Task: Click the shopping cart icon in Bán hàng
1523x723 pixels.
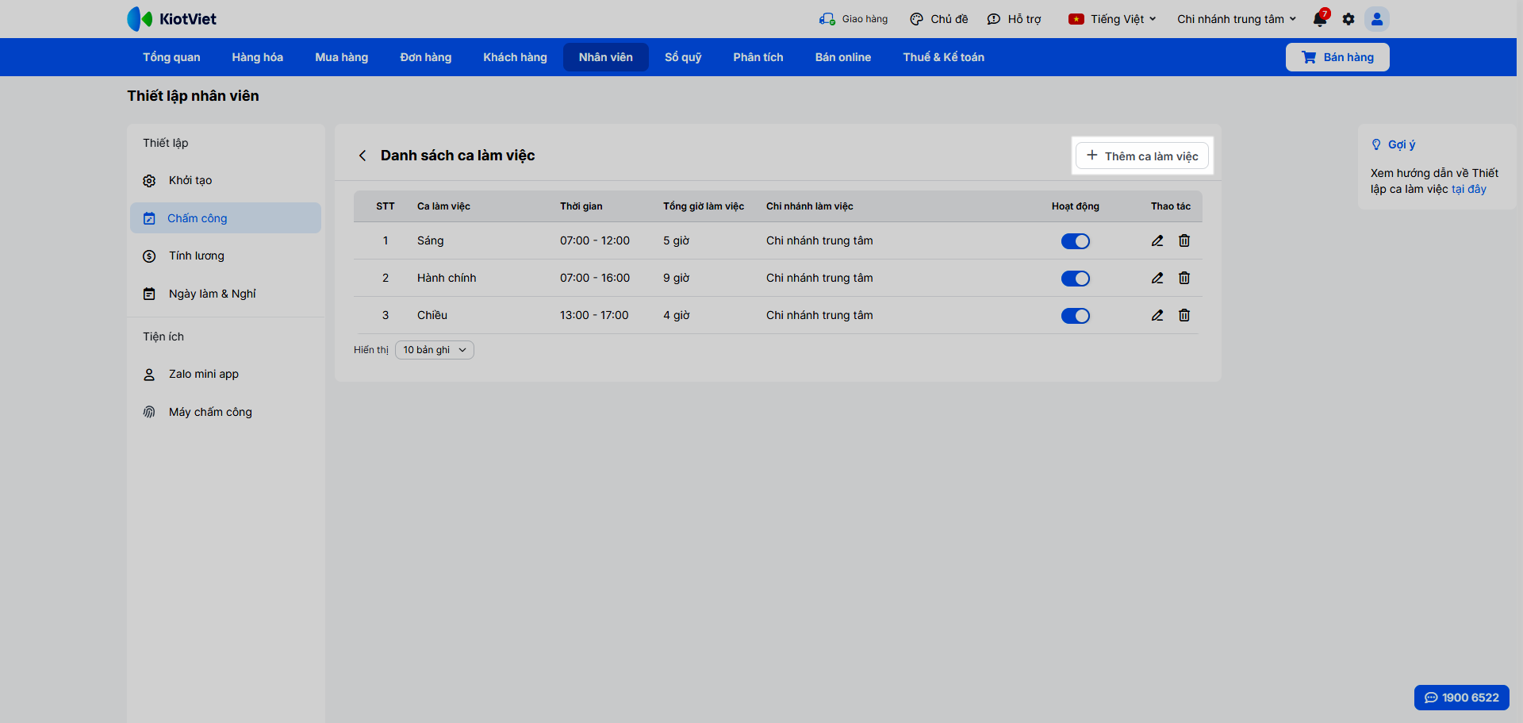Action: pyautogui.click(x=1309, y=57)
